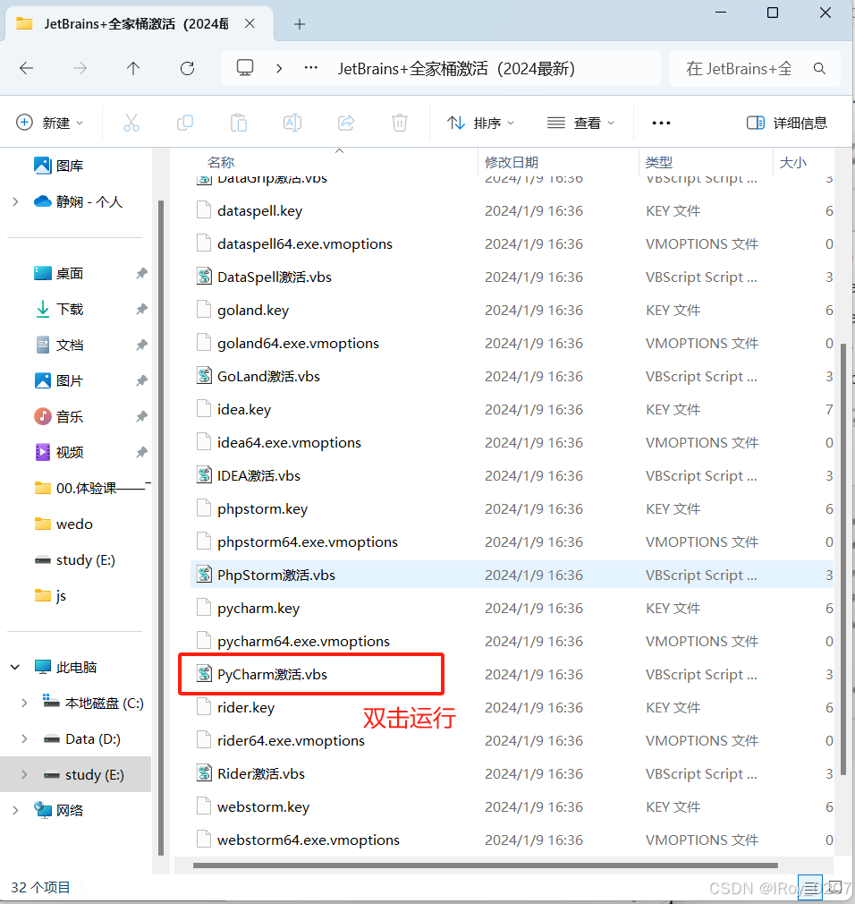The width and height of the screenshot is (855, 904).
Task: Open the js folder in sidebar
Action: (51, 595)
